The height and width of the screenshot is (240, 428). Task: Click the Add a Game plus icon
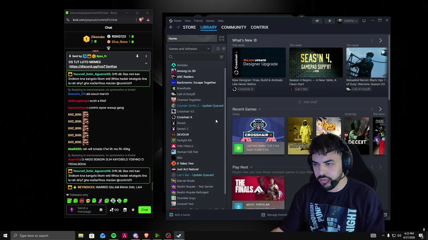coord(171,215)
